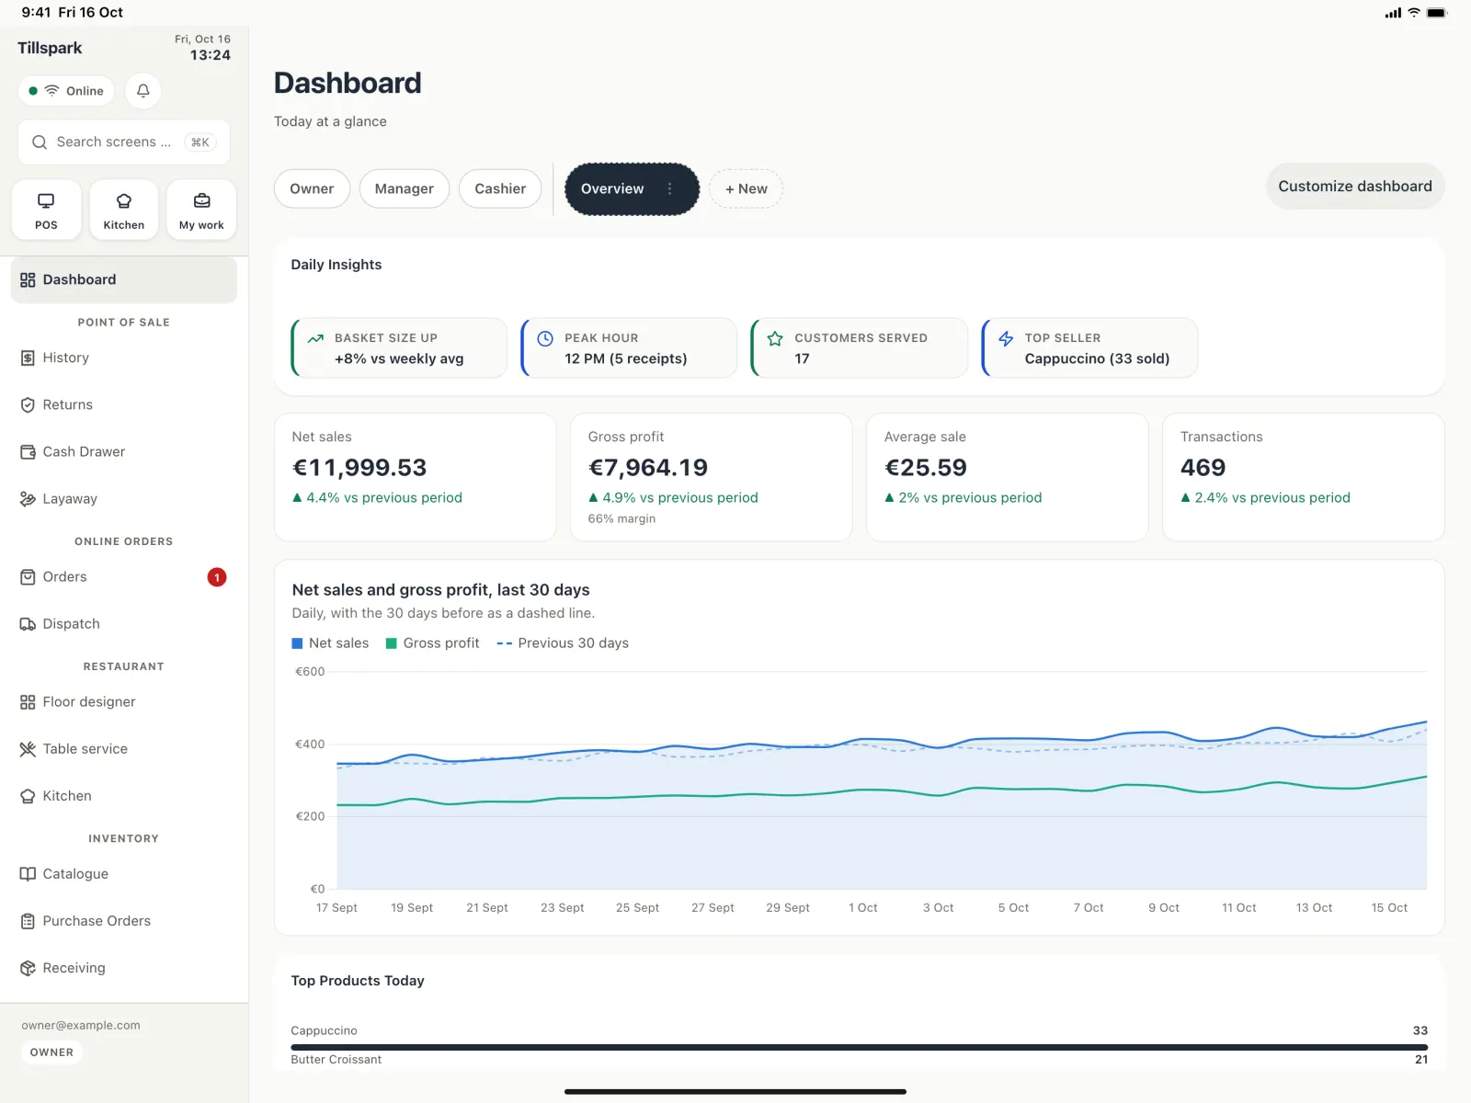Open Kitchen under Restaurant section
Screen dimensions: 1471x1103
124,795
